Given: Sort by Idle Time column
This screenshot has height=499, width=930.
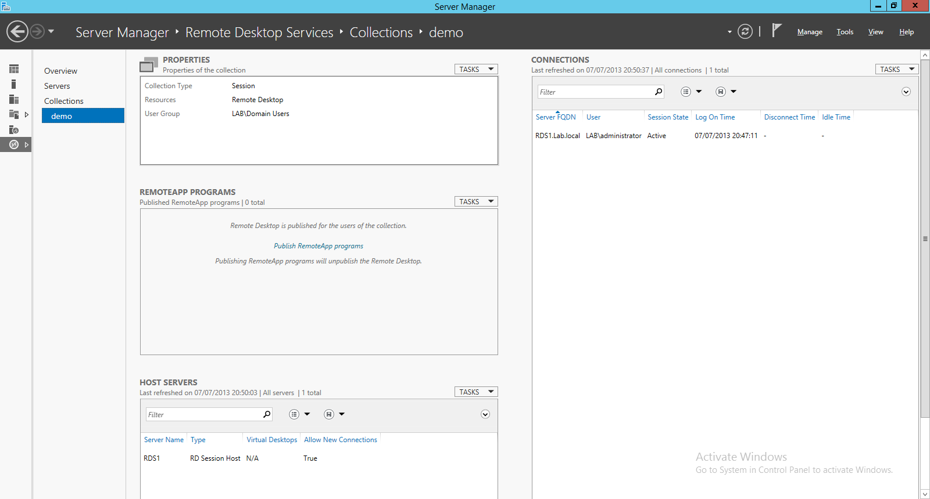Looking at the screenshot, I should tap(836, 117).
